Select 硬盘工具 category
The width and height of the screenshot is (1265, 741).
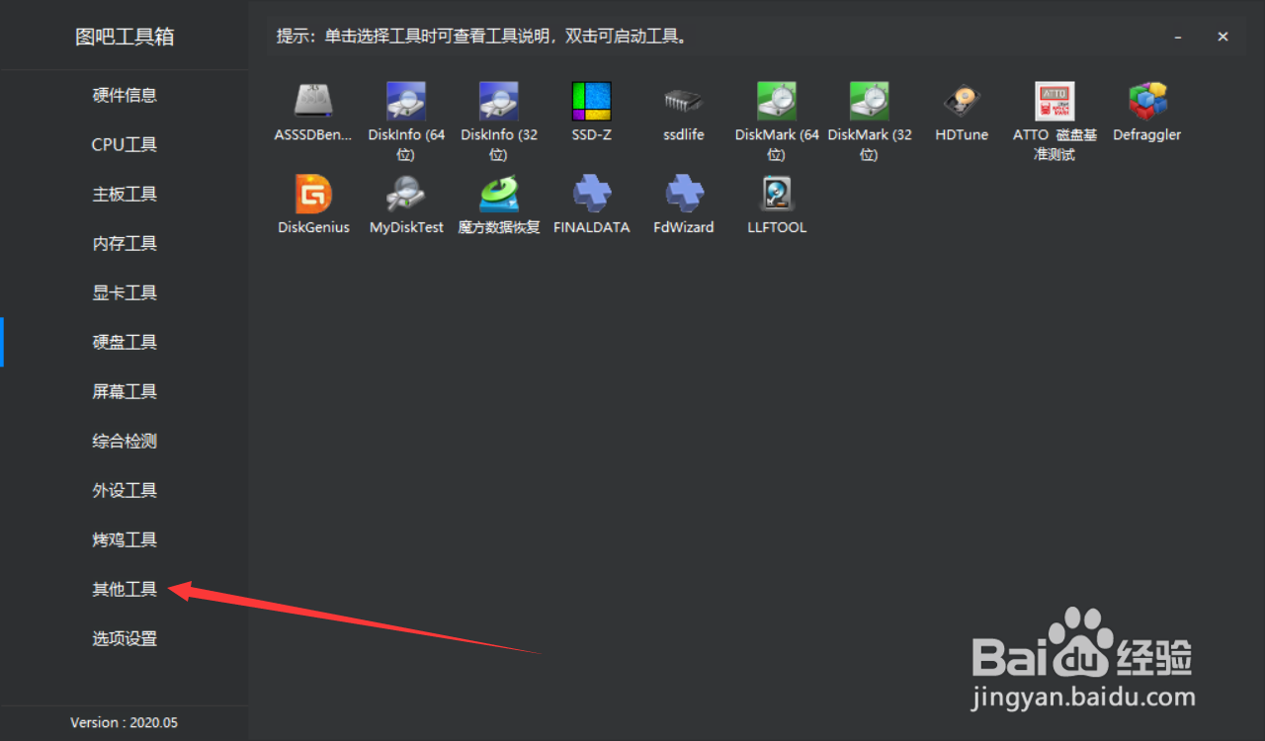tap(125, 342)
